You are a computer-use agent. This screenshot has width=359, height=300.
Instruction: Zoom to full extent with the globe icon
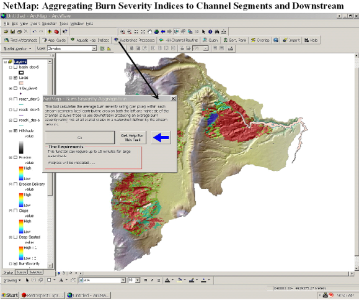click(157, 32)
